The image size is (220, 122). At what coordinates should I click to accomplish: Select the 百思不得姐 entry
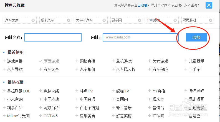pos(90,108)
